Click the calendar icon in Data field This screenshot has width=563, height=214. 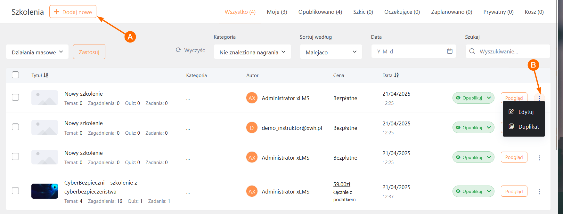pyautogui.click(x=450, y=51)
